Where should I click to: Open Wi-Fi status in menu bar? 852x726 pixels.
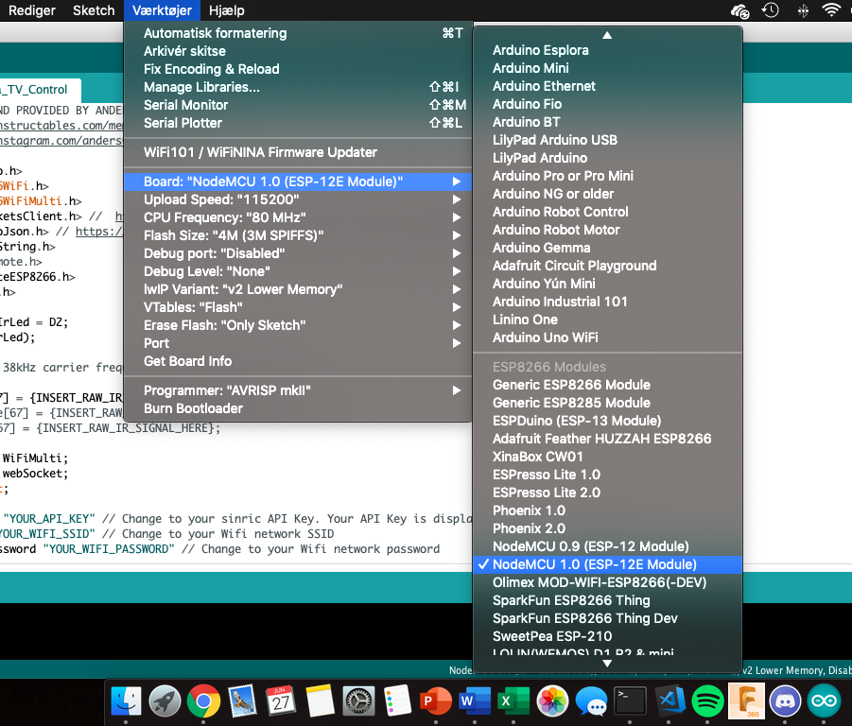(x=831, y=10)
